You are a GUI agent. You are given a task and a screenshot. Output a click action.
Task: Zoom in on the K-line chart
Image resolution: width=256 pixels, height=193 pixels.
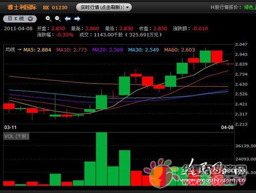[x=49, y=18]
